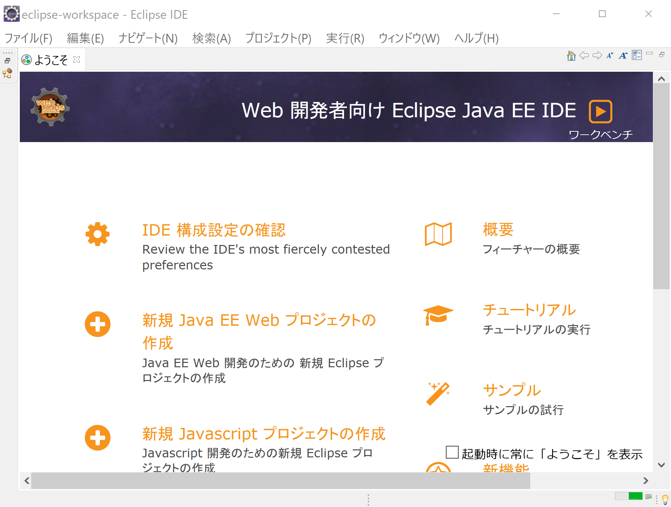The image size is (671, 507).
Task: Restore the minimized view stack in left trim
Action: (7, 61)
